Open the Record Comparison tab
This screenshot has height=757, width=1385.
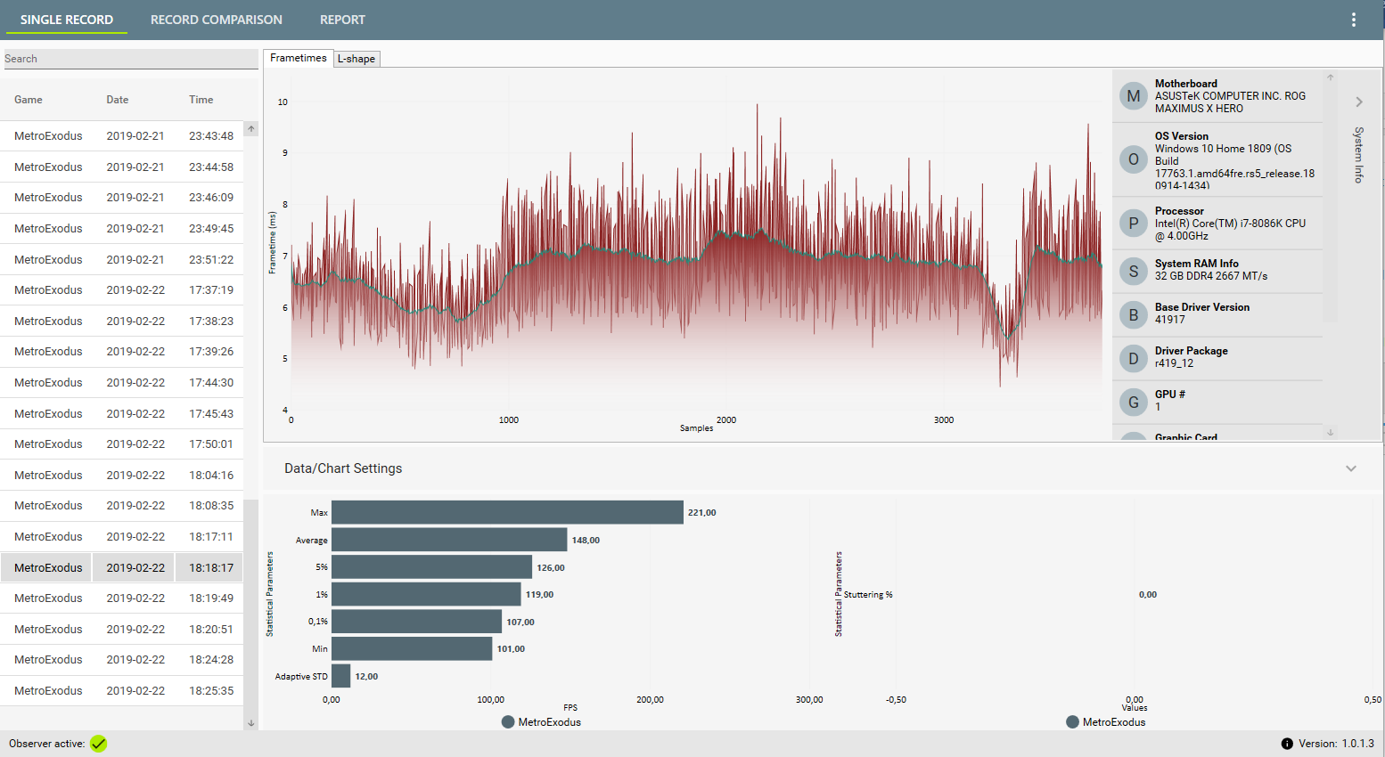point(217,20)
